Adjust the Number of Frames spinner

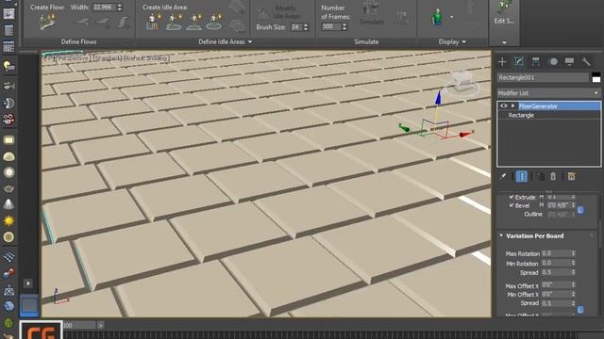pos(344,26)
